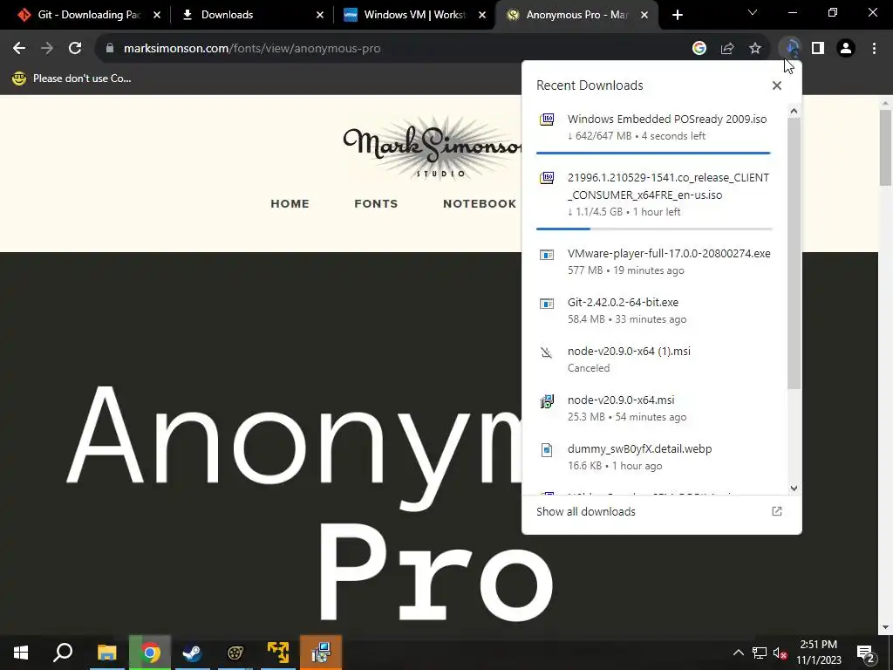The height and width of the screenshot is (670, 893).
Task: Close the Windows VM tab
Action: point(482,15)
